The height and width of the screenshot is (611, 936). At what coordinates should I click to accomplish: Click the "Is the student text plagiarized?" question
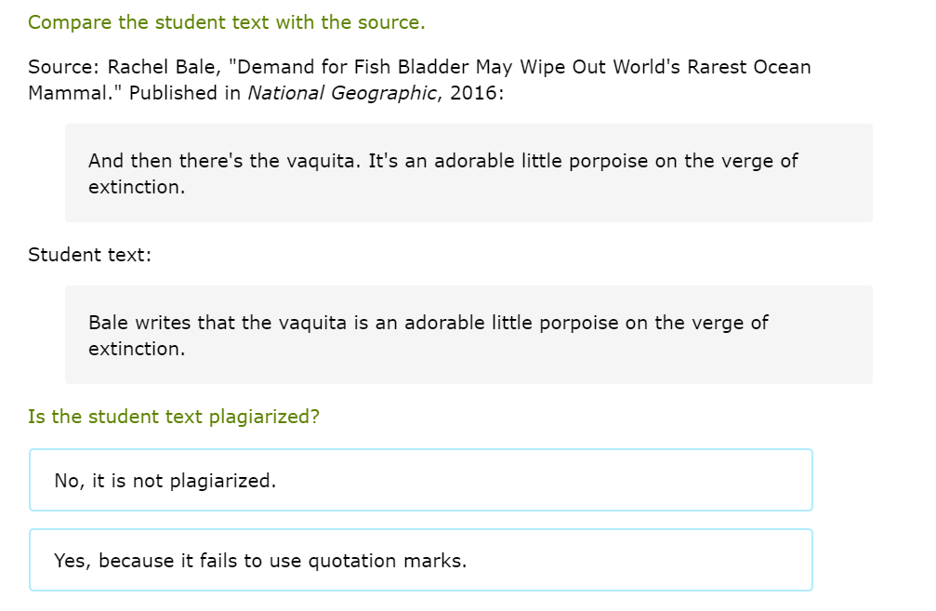[174, 417]
